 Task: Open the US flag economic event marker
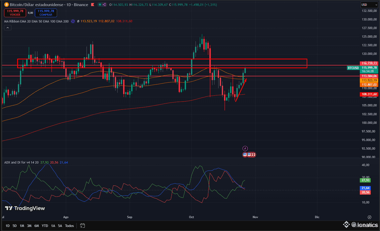[x=245, y=154]
